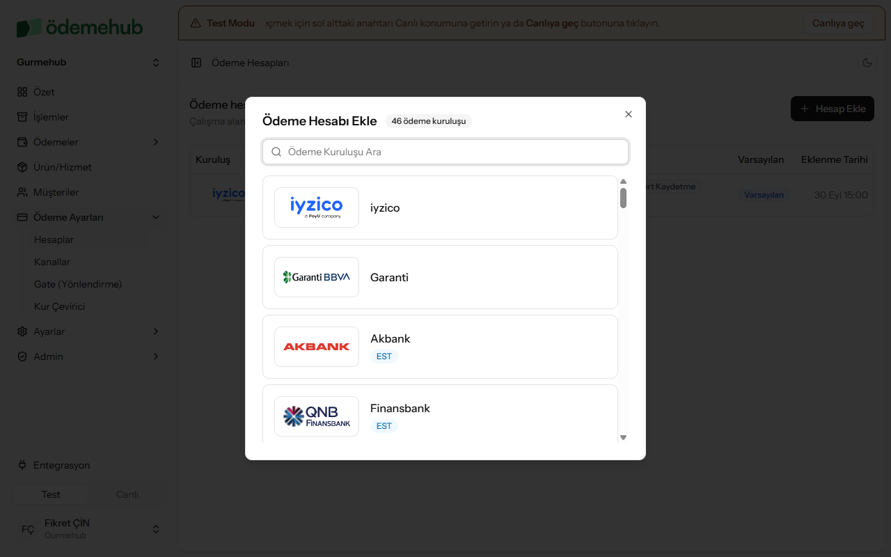This screenshot has width=891, height=557.
Task: Open the Fikret ÇİN user menu
Action: point(88,529)
